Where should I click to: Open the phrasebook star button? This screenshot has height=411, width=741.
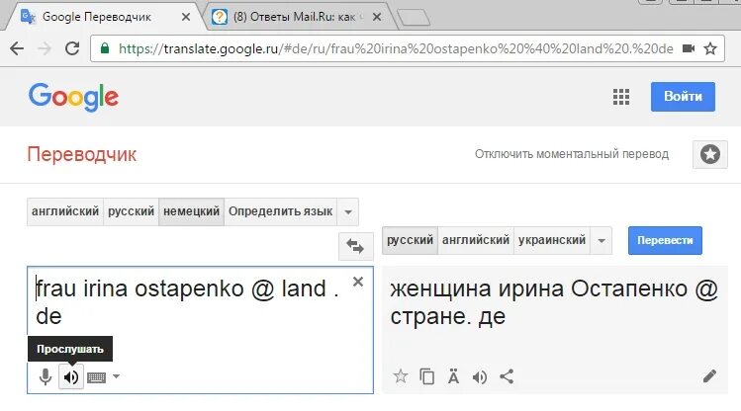[709, 154]
